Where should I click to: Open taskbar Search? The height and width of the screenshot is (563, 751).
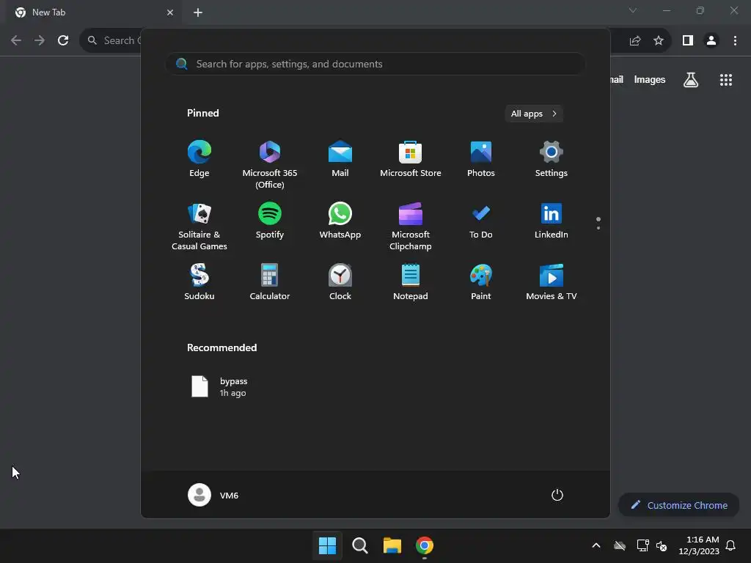coord(359,545)
